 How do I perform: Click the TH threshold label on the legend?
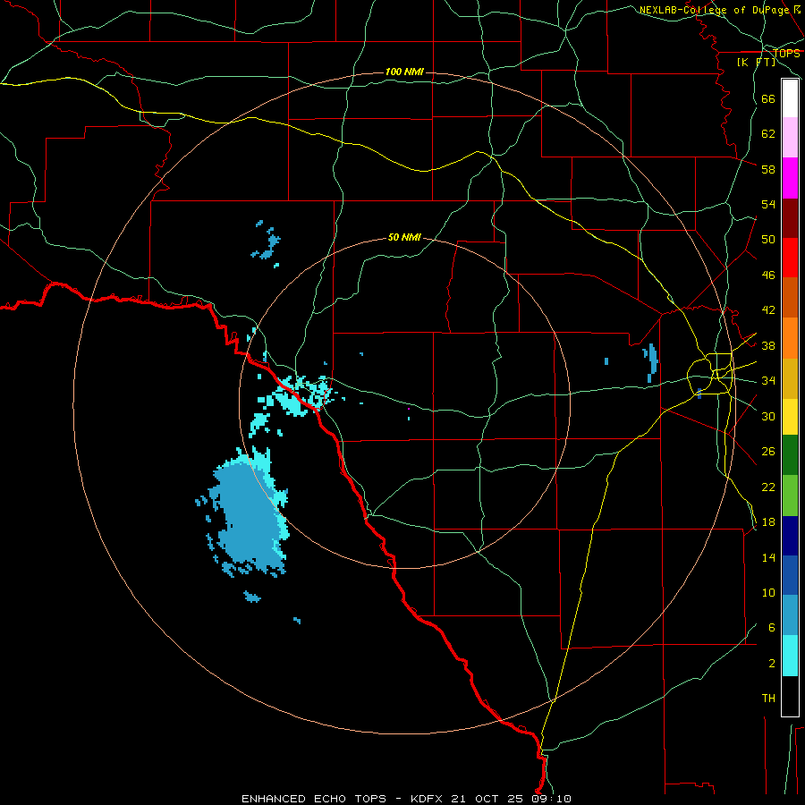768,699
